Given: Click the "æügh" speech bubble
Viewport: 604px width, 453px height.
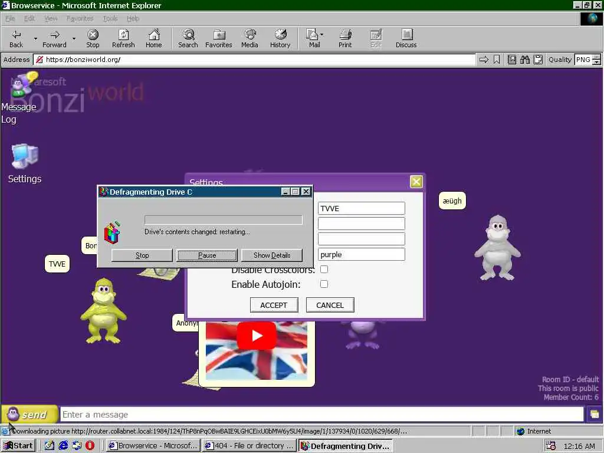Looking at the screenshot, I should (x=452, y=201).
